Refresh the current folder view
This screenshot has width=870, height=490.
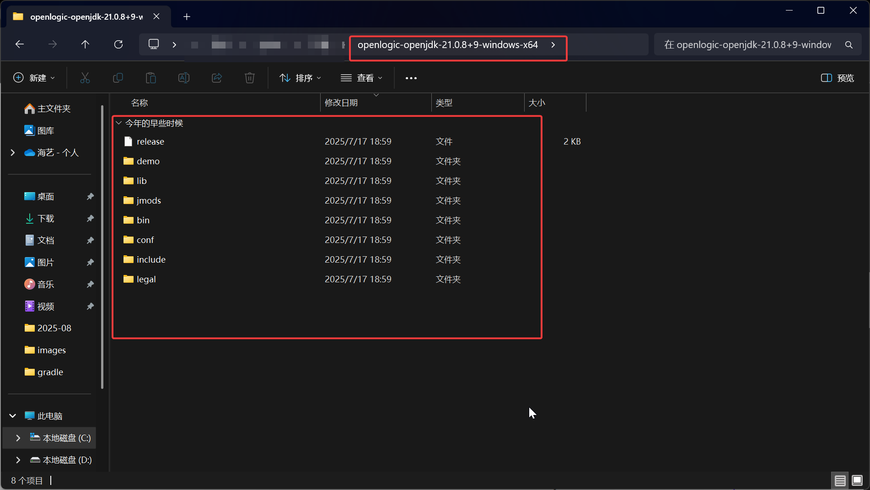(x=118, y=44)
